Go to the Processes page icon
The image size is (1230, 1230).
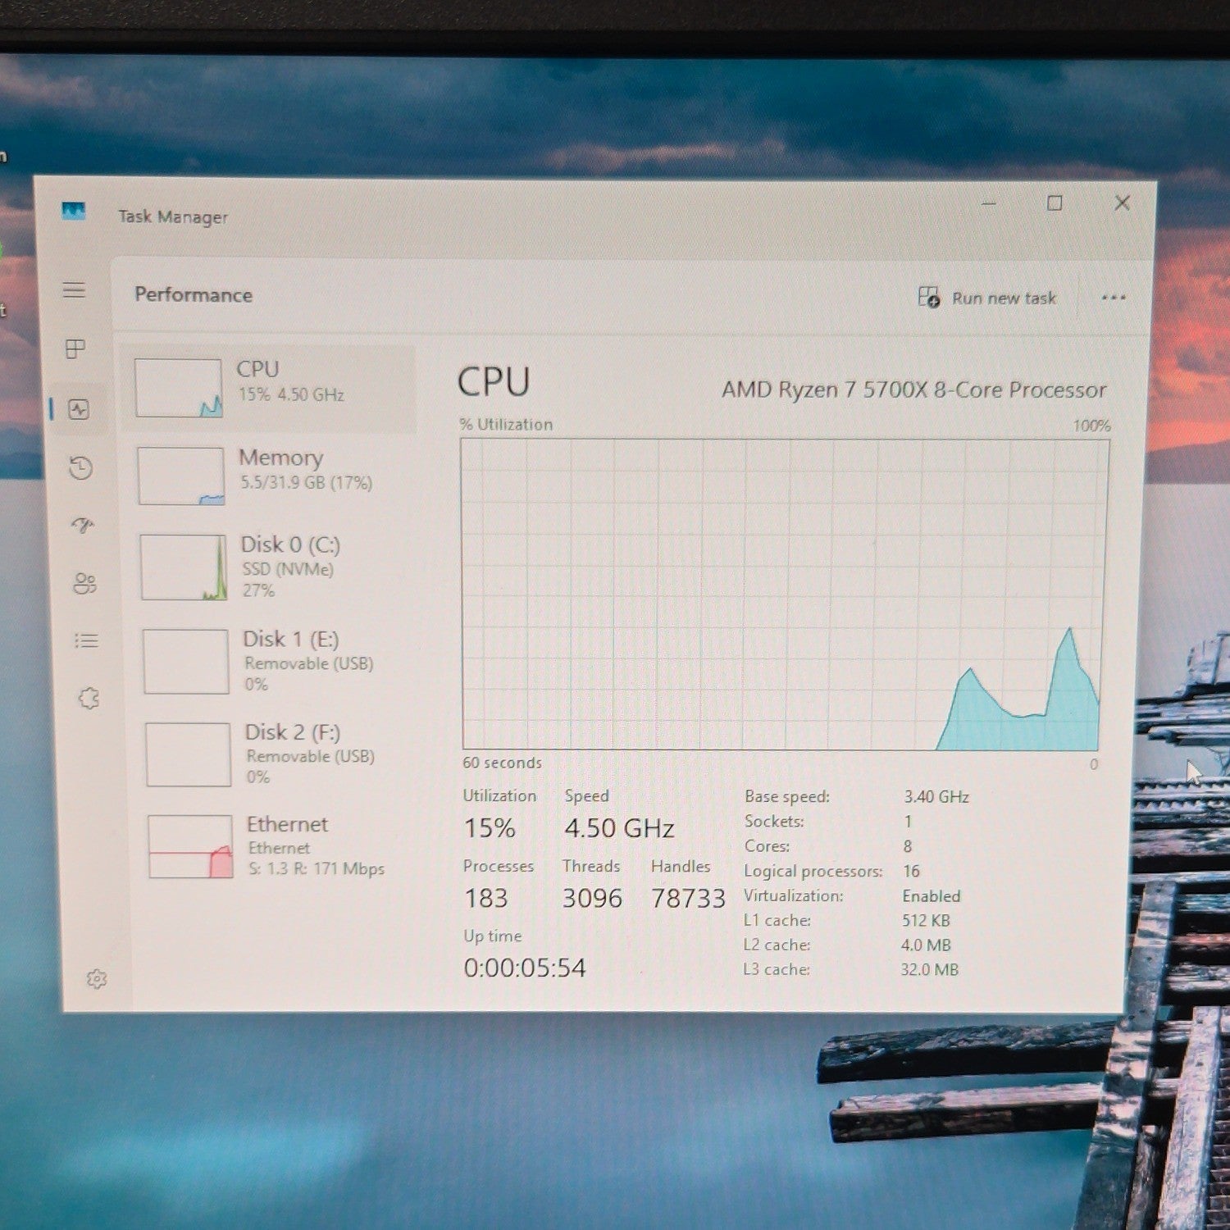tap(75, 348)
